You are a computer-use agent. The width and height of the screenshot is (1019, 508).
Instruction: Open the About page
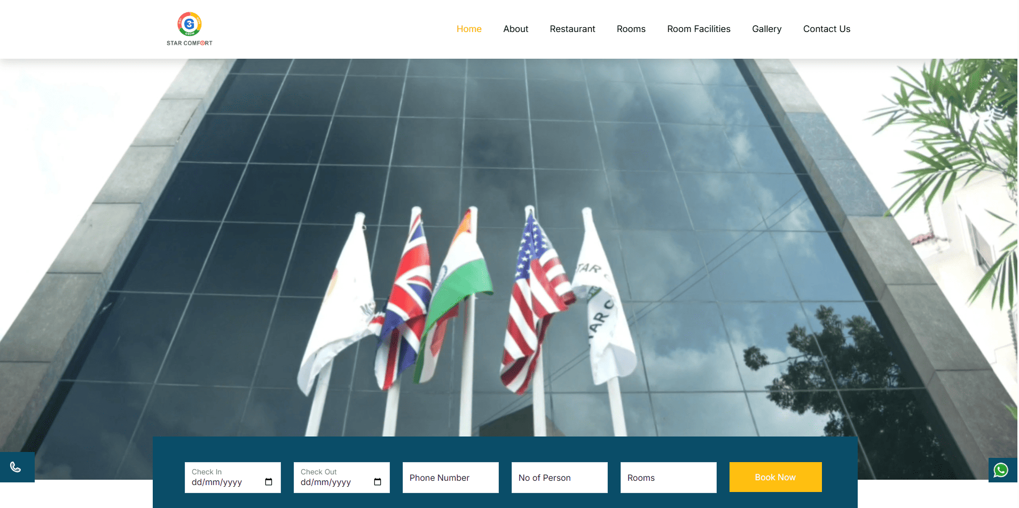point(515,29)
